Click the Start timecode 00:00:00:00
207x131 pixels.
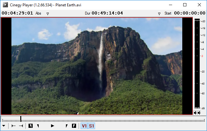coord(190,13)
